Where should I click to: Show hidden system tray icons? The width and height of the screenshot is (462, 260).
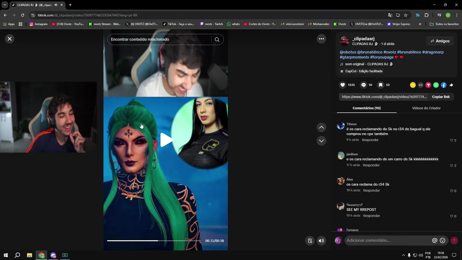tap(404, 255)
